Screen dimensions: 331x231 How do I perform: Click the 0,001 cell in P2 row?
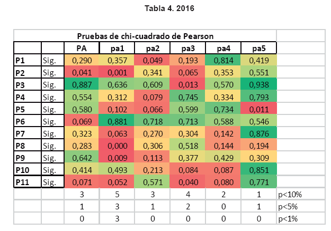[x=117, y=72]
